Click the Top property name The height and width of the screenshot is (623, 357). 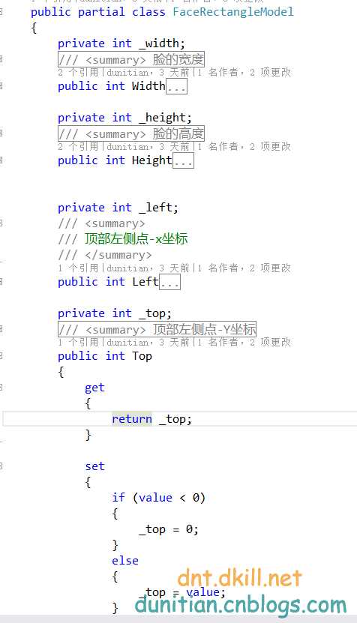tap(142, 356)
